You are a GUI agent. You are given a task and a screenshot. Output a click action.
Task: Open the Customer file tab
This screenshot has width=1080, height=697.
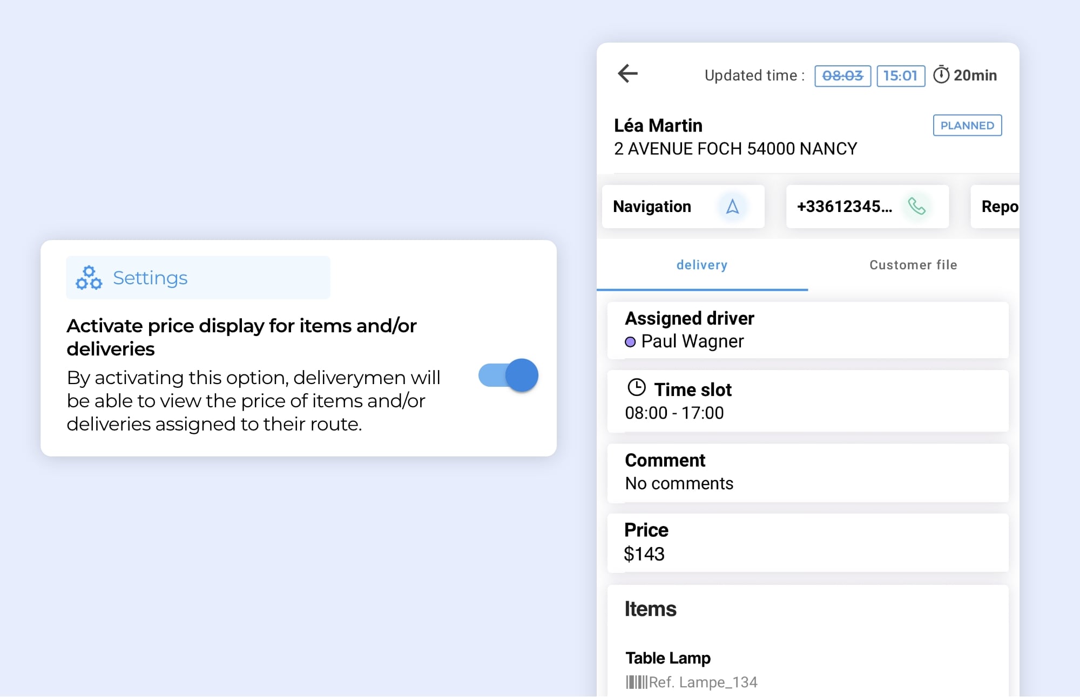click(913, 265)
